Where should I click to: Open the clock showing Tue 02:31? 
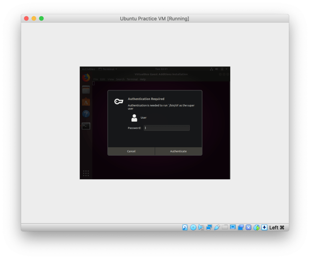tap(161, 69)
